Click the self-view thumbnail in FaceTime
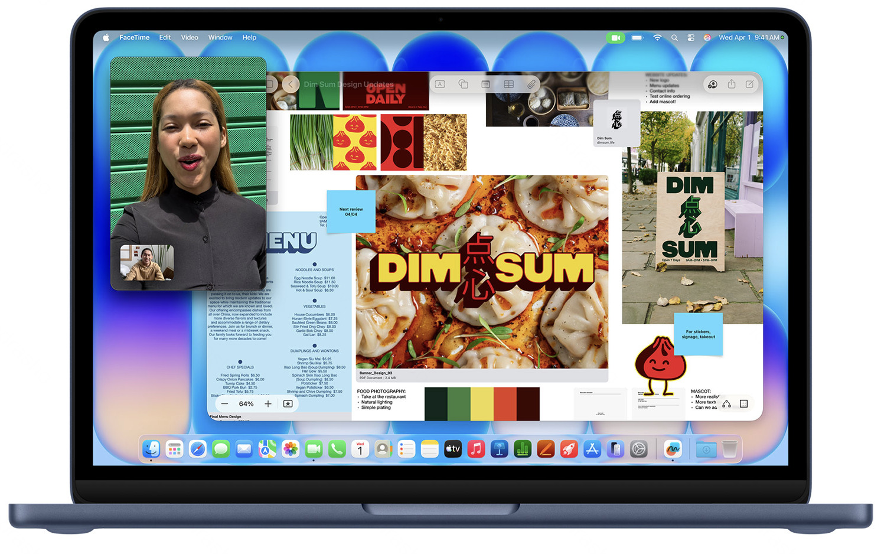 [x=146, y=262]
